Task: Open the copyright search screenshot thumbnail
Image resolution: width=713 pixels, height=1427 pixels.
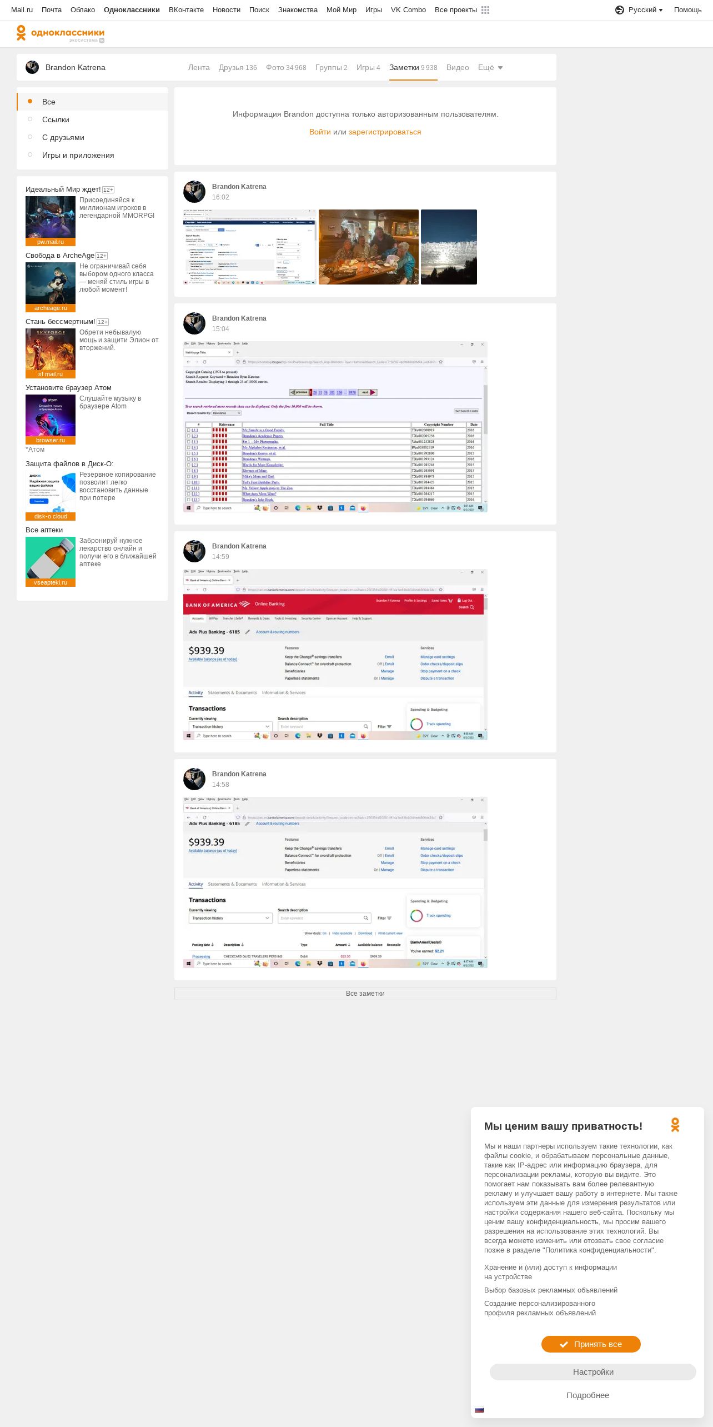Action: point(250,247)
